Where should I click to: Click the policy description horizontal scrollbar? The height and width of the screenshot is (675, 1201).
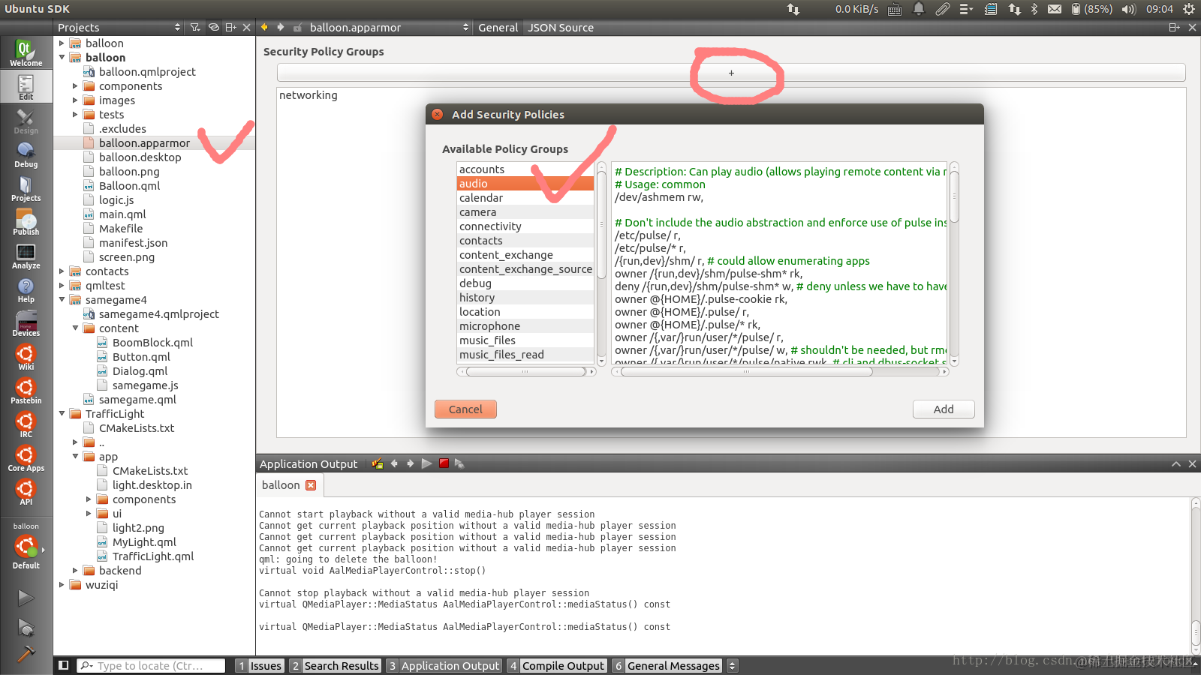tap(780, 372)
